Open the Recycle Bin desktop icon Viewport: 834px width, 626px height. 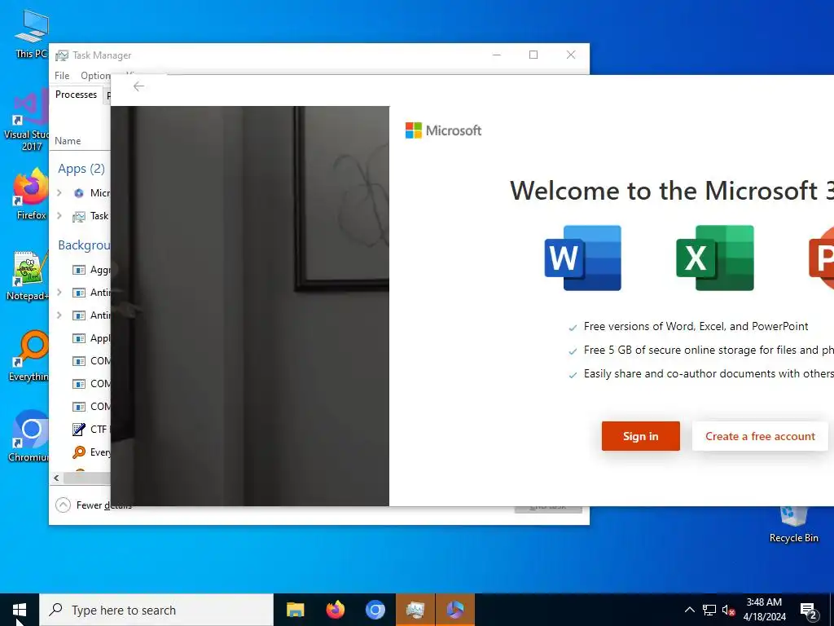(793, 525)
